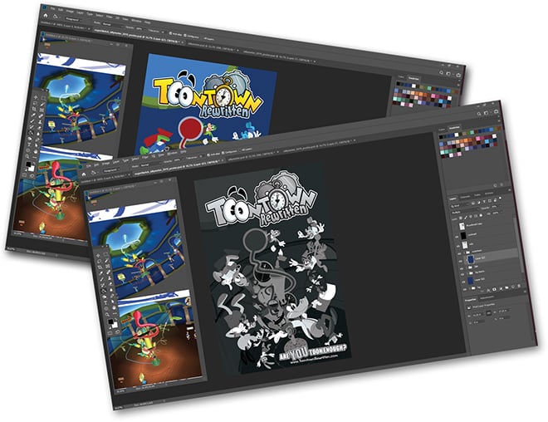548x422 pixels.
Task: Select the Path Selection tool in front window
Action: point(113,302)
